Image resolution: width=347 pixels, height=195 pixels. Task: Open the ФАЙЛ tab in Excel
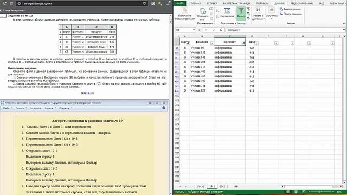(x=180, y=3)
